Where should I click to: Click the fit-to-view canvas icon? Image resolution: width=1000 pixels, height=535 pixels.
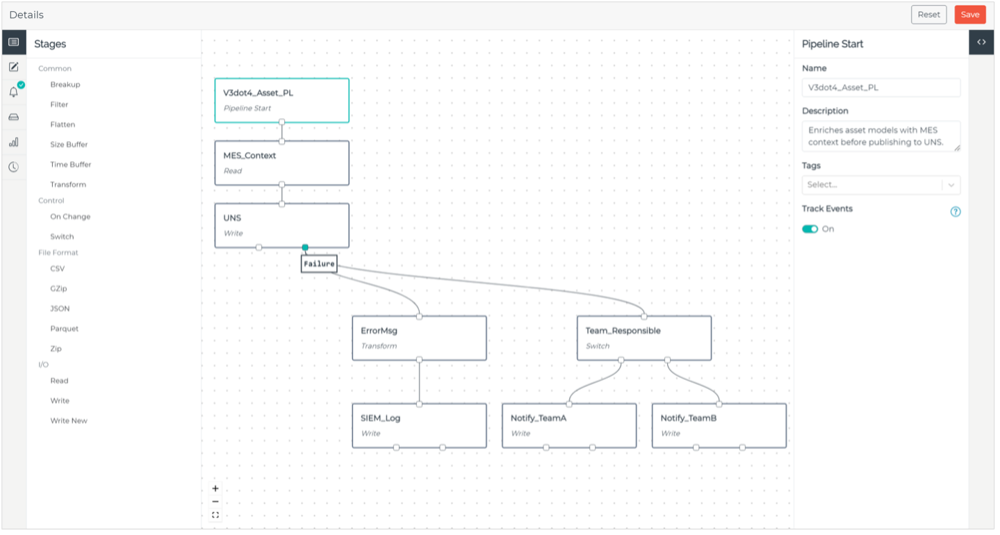pos(215,515)
